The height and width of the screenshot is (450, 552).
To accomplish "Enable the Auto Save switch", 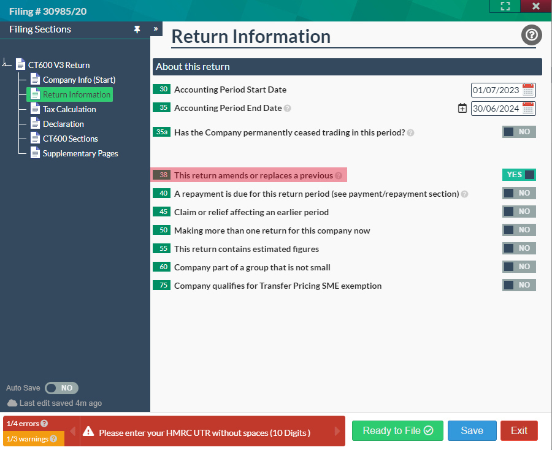I will 61,387.
